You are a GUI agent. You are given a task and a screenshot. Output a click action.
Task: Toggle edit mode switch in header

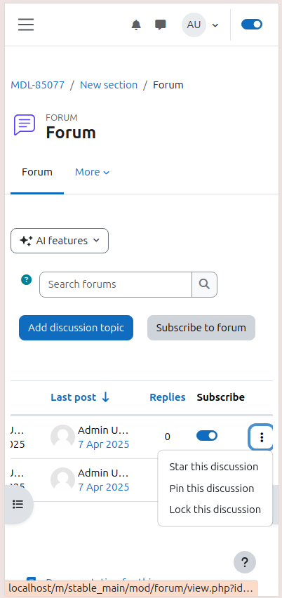click(x=252, y=25)
